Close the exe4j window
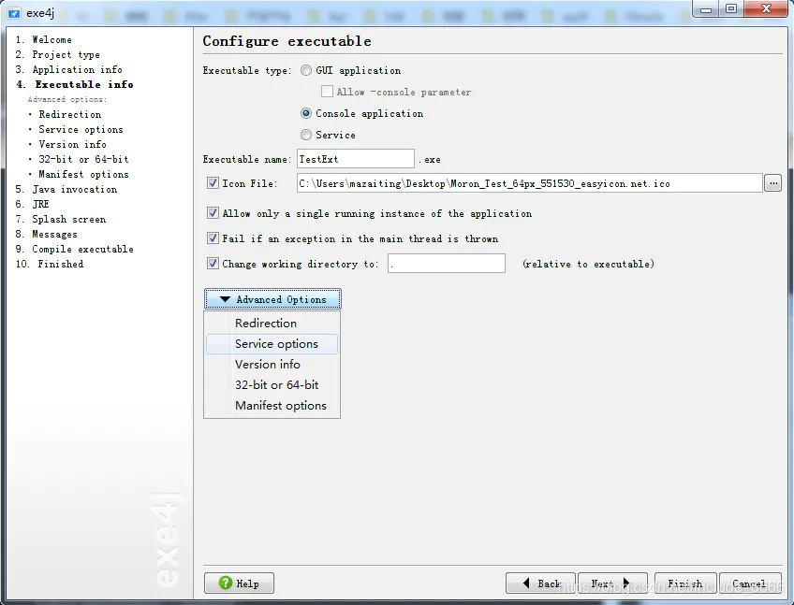Image resolution: width=794 pixels, height=605 pixels. pos(766,9)
